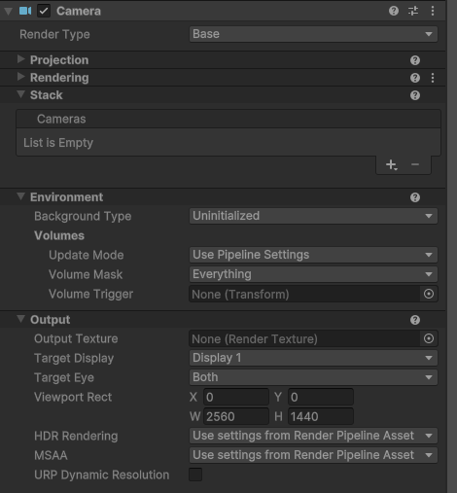Disable the Camera component checkbox
Image resolution: width=457 pixels, height=493 pixels.
coord(44,11)
